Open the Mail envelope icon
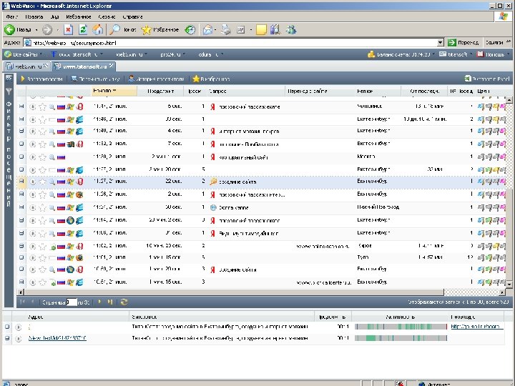Image resolution: width=515 pixels, height=386 pixels. click(207, 30)
